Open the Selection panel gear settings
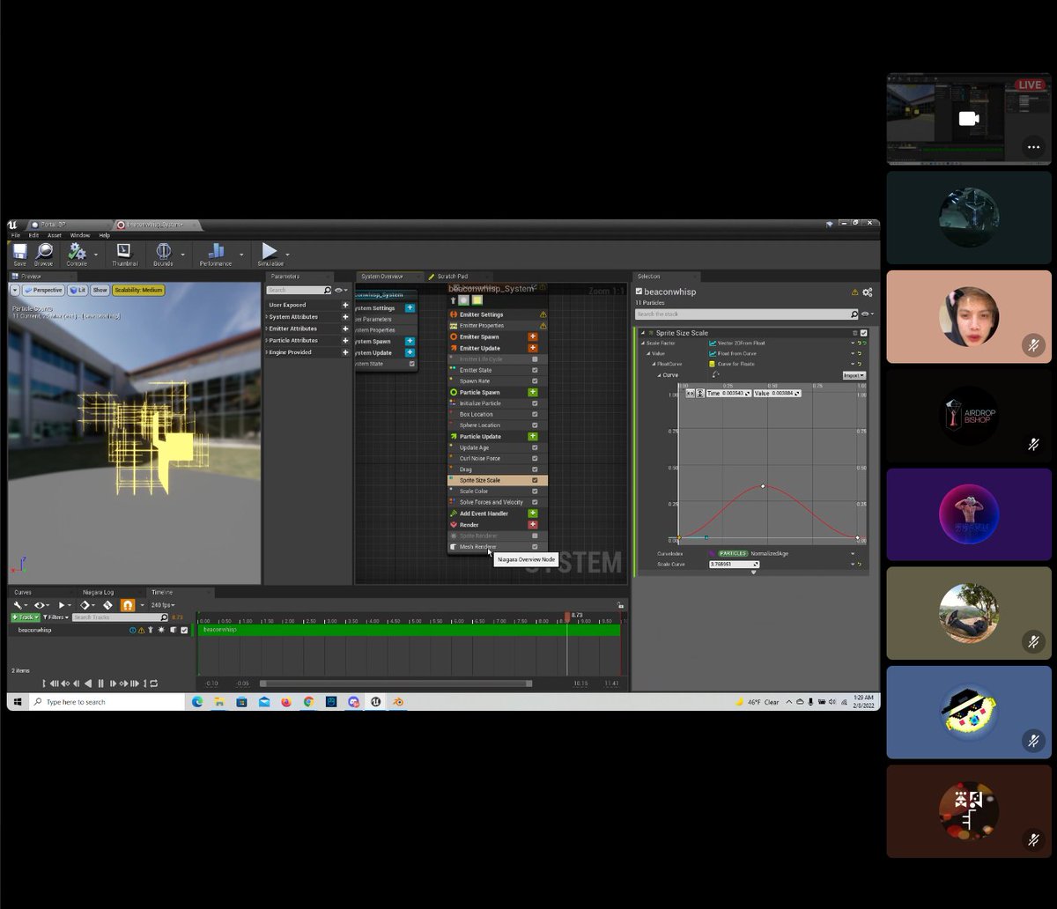Image resolution: width=1057 pixels, height=909 pixels. (x=868, y=292)
